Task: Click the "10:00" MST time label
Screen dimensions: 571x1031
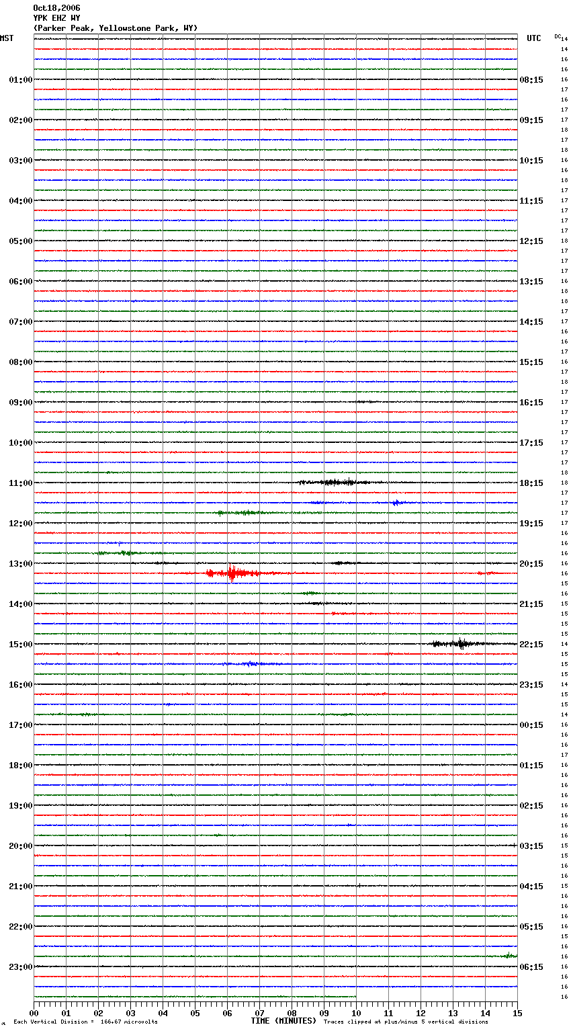Action: coord(20,443)
